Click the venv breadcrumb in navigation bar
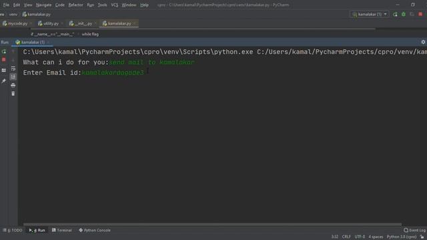The height and width of the screenshot is (240, 427). coord(13,15)
